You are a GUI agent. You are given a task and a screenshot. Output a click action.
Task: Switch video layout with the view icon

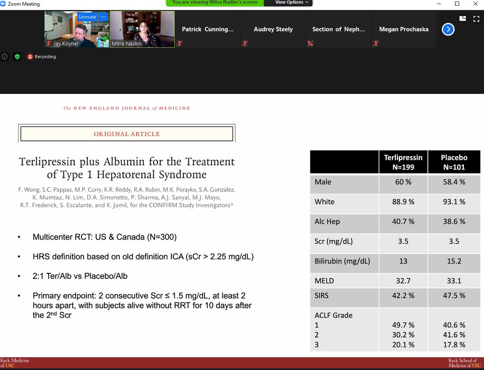462,19
